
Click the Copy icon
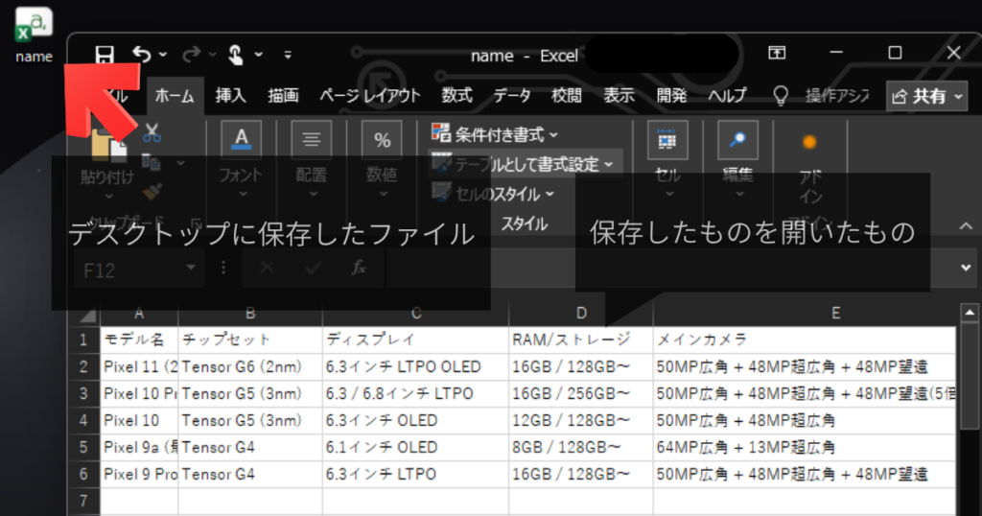coord(151,161)
